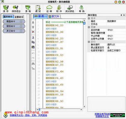This screenshot has height=119, width=126.
Task: Start recording with the 录制 icon
Action: tap(28, 9)
